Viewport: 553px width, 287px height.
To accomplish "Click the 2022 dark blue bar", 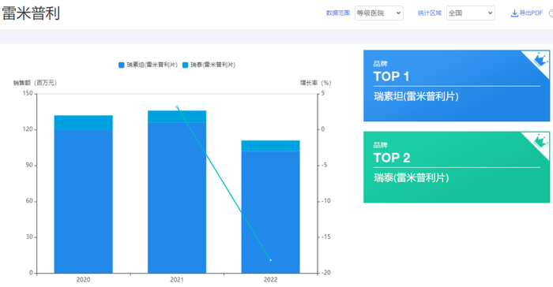I will [270, 212].
